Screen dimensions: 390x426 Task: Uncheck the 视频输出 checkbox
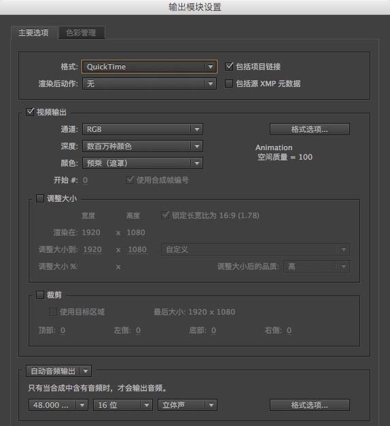[30, 112]
